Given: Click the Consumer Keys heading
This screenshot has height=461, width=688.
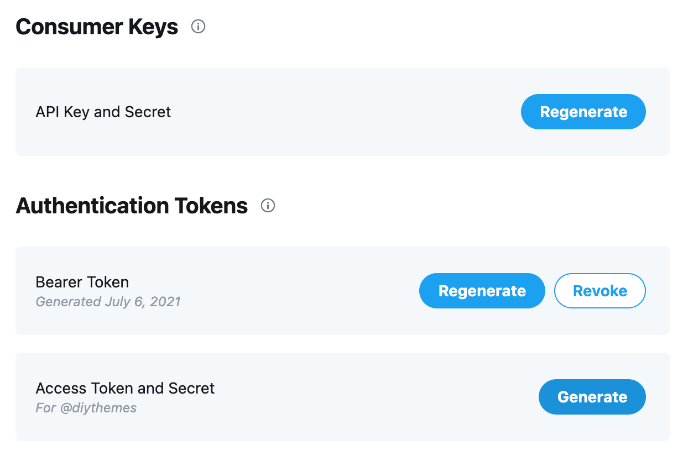Looking at the screenshot, I should click(97, 27).
